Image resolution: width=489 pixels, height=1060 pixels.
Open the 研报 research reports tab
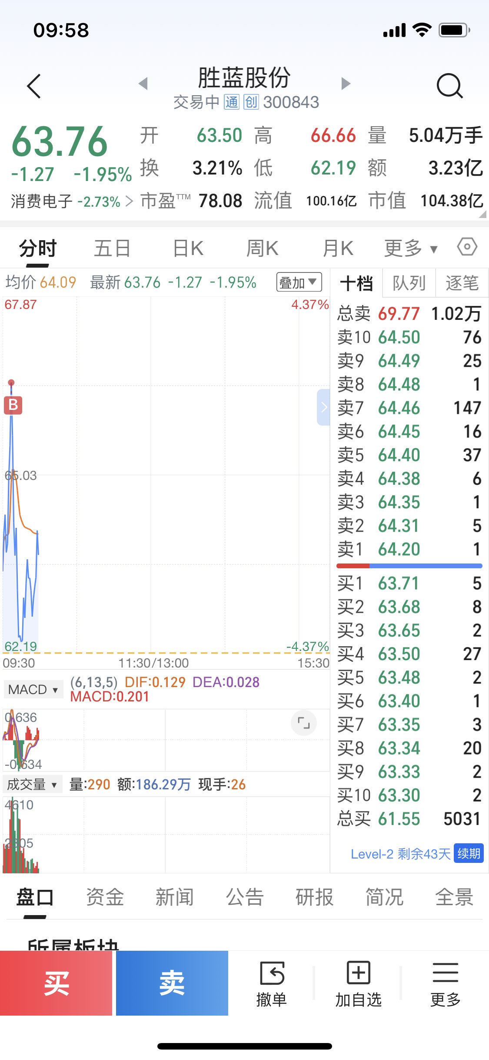tap(314, 897)
